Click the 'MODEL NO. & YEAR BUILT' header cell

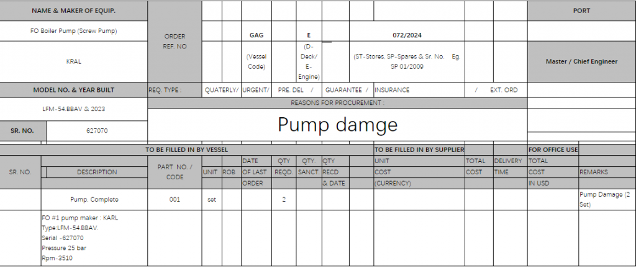(73, 90)
